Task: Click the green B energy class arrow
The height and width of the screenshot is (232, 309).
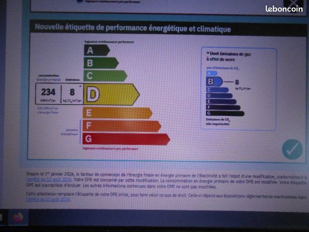Action: (x=100, y=63)
